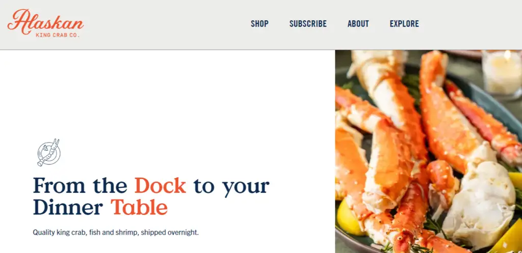Click the word "Dinner" in the headline
522x253 pixels.
tap(68, 207)
